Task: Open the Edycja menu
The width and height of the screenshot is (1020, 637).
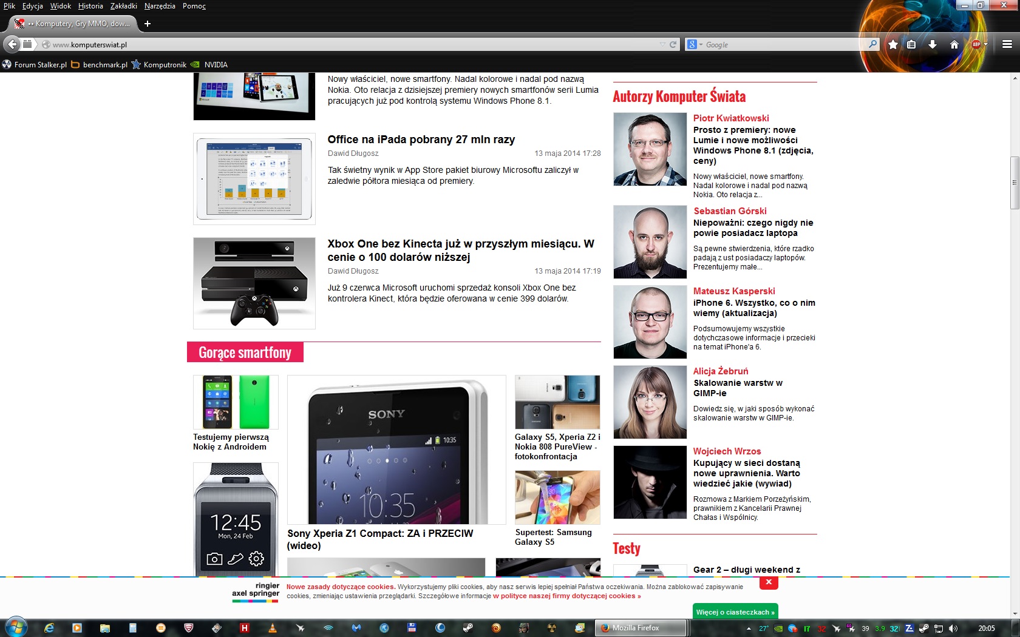Action: [33, 6]
